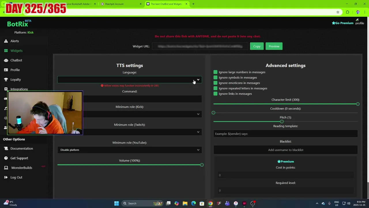Toggle Ignore symbols in messages checkbox
The height and width of the screenshot is (208, 369).
point(215,77)
